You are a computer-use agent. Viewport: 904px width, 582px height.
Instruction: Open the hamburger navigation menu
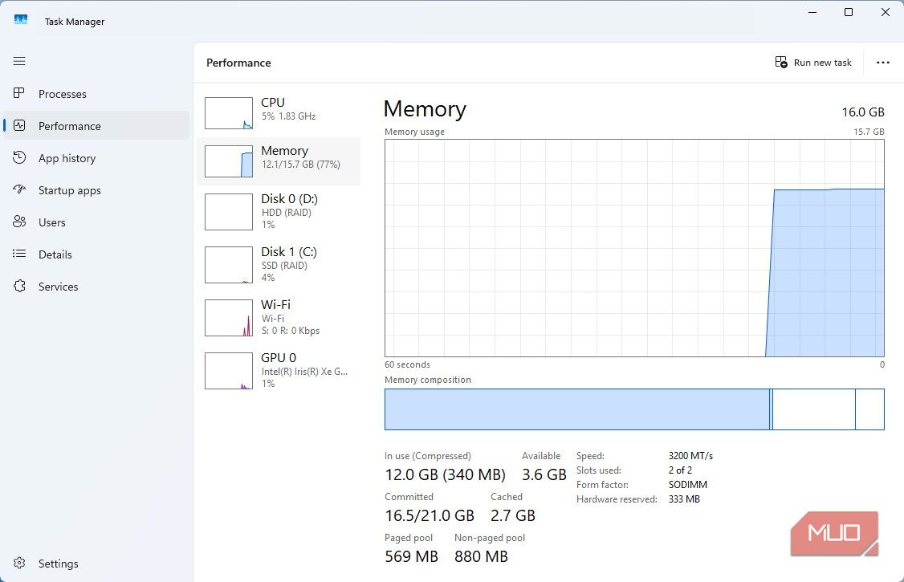[19, 61]
